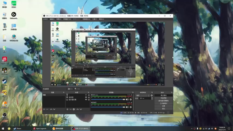Open the Recycle Bin desktop icon

[4, 15]
